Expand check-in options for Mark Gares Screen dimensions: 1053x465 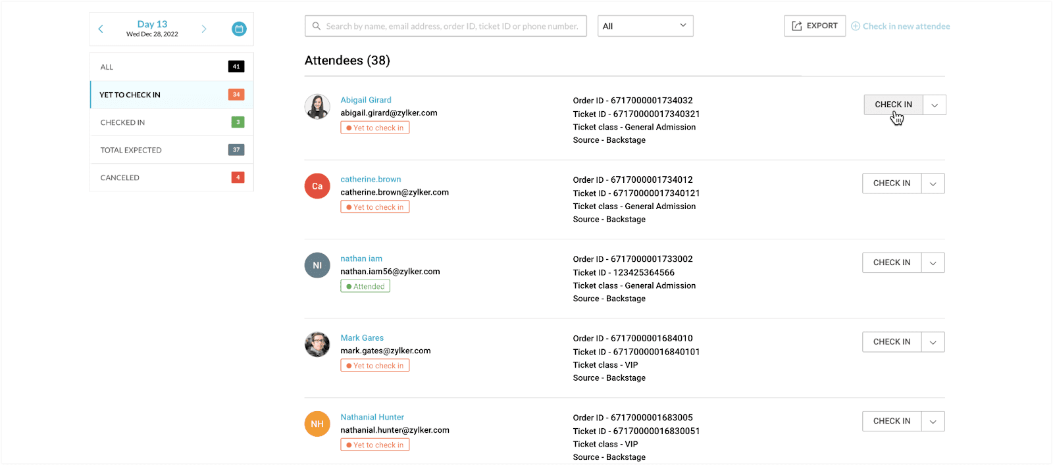(933, 343)
